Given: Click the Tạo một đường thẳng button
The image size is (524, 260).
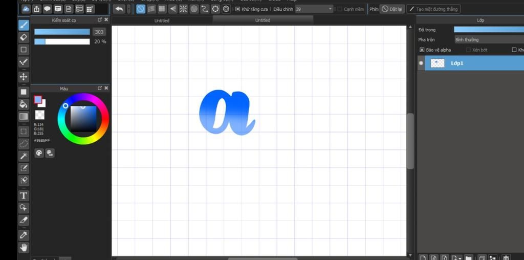Looking at the screenshot, I should [433, 9].
